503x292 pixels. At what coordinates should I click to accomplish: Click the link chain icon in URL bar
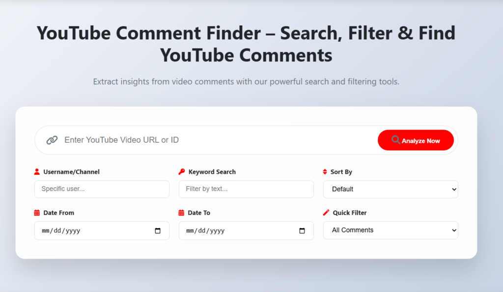click(52, 140)
